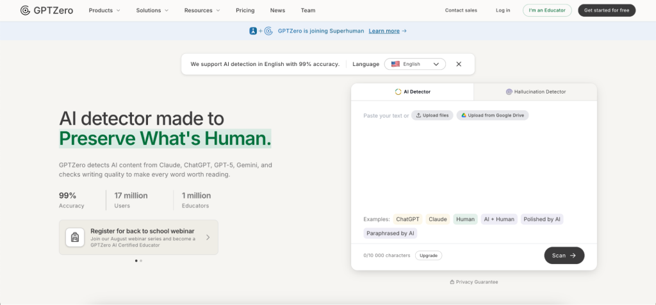Click the AI Detector circular icon
656x305 pixels.
click(x=398, y=92)
